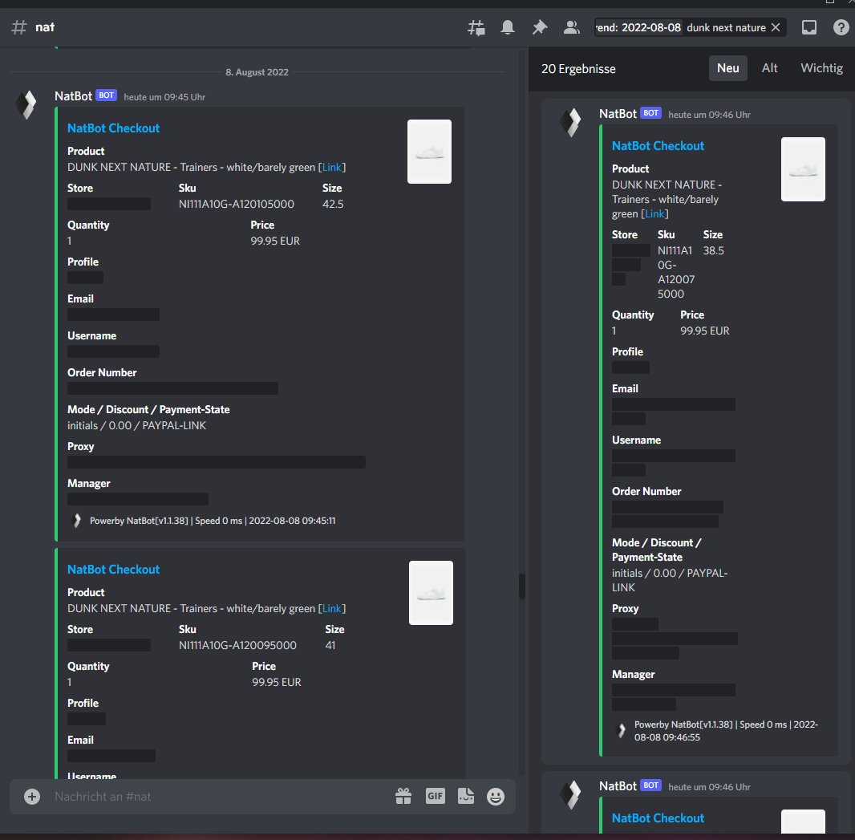Open notification settings via the bell icon
Viewport: 855px width, 840px height.
(x=507, y=26)
